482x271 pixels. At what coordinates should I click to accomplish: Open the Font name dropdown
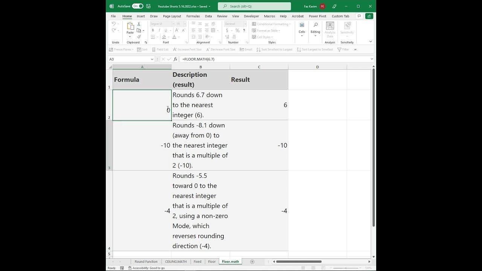click(x=173, y=24)
